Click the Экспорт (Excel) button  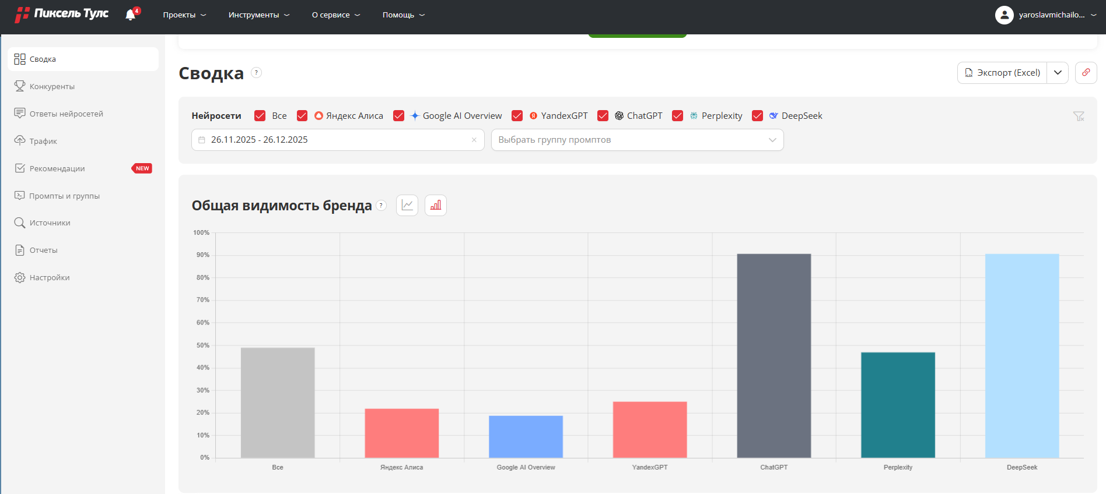pyautogui.click(x=1002, y=73)
